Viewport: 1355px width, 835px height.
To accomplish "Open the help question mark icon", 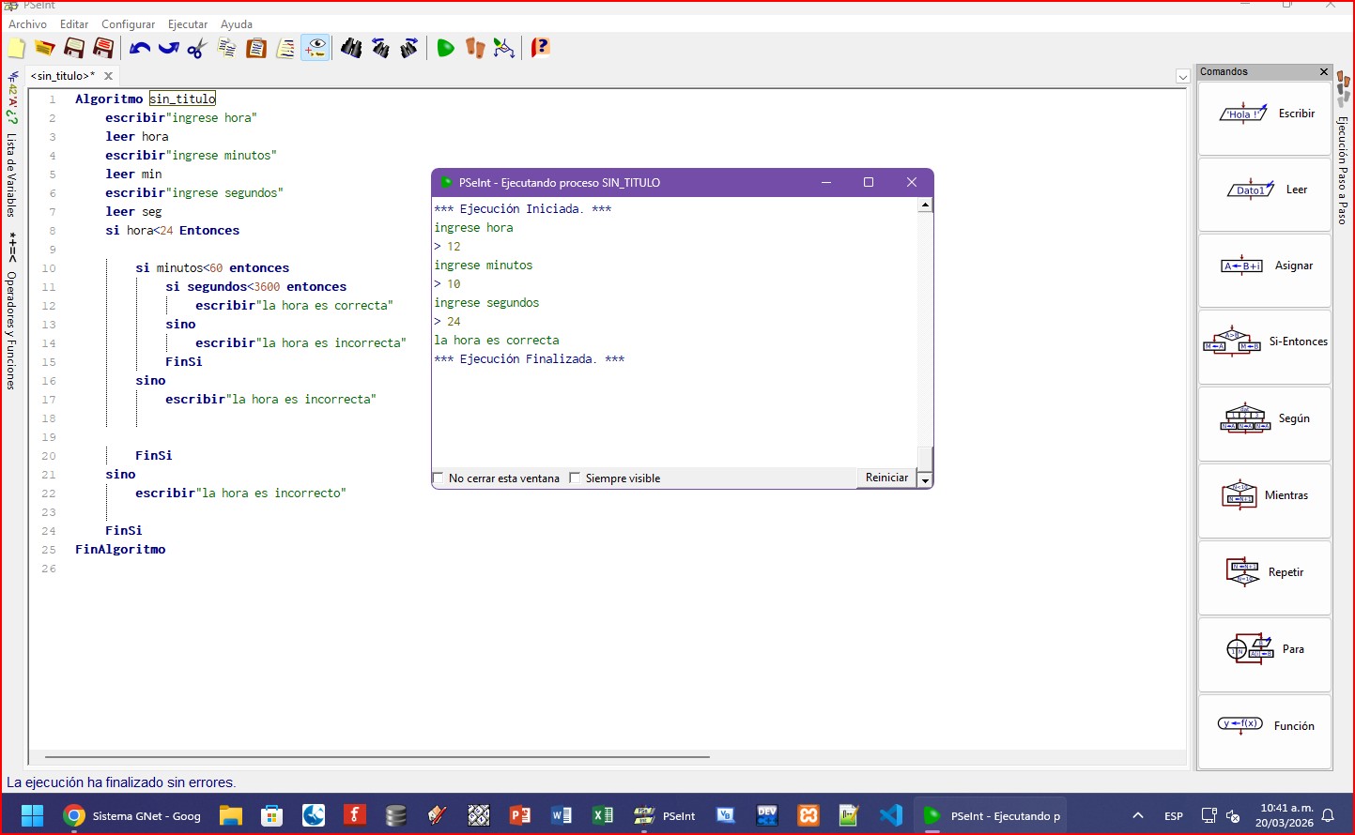I will [x=540, y=48].
